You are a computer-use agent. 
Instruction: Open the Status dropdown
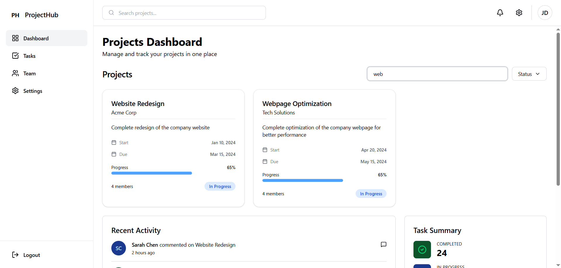coord(529,74)
